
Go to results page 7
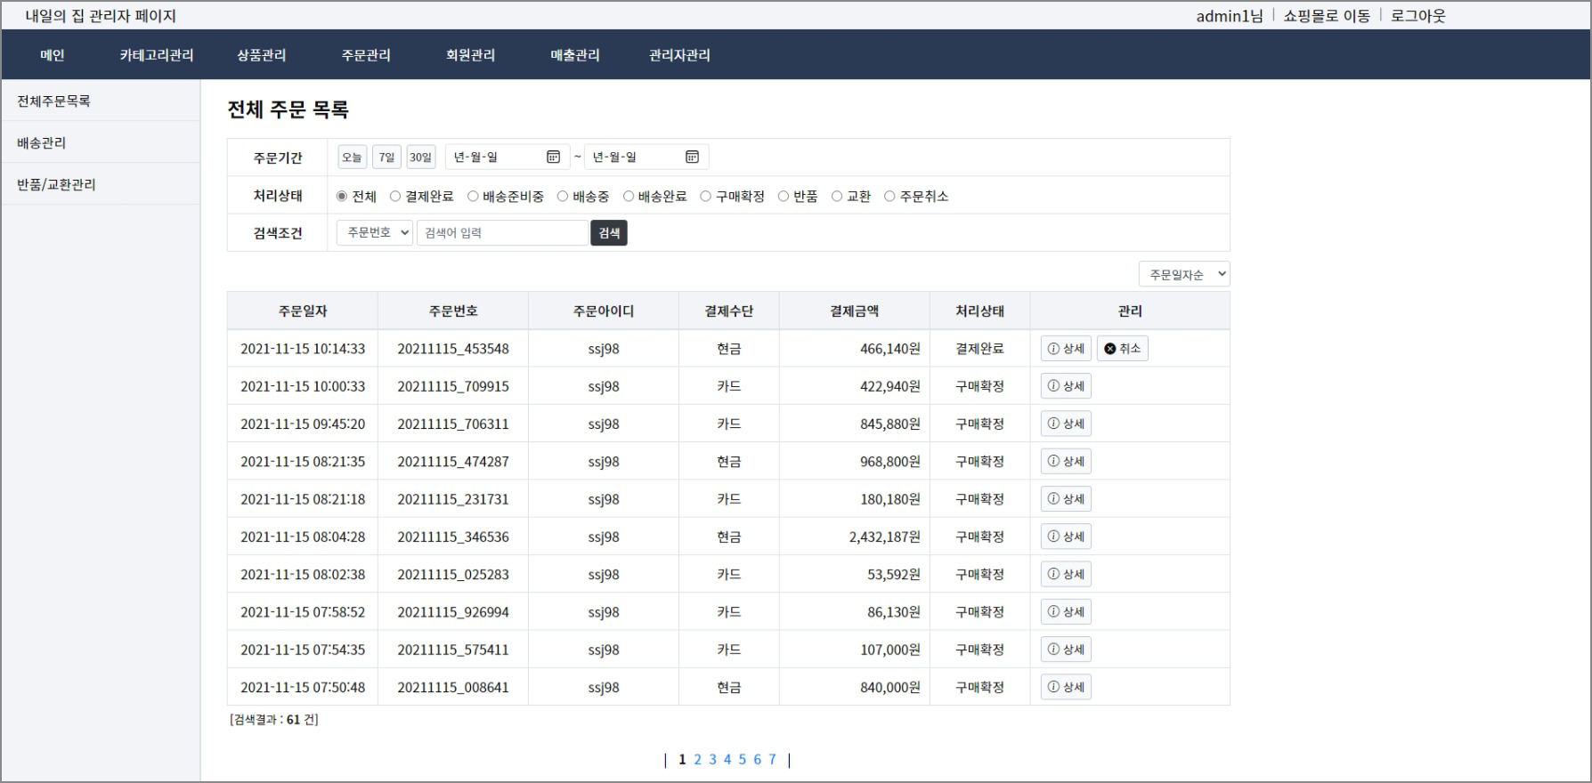(x=772, y=760)
